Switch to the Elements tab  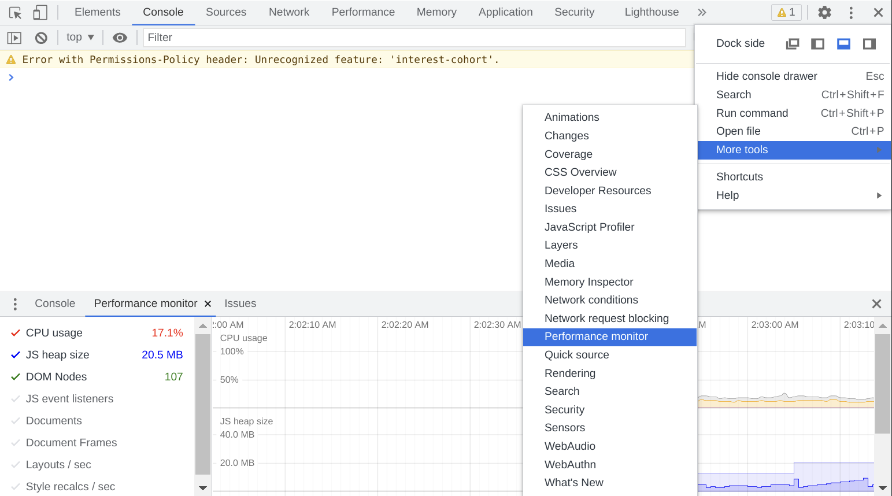98,12
